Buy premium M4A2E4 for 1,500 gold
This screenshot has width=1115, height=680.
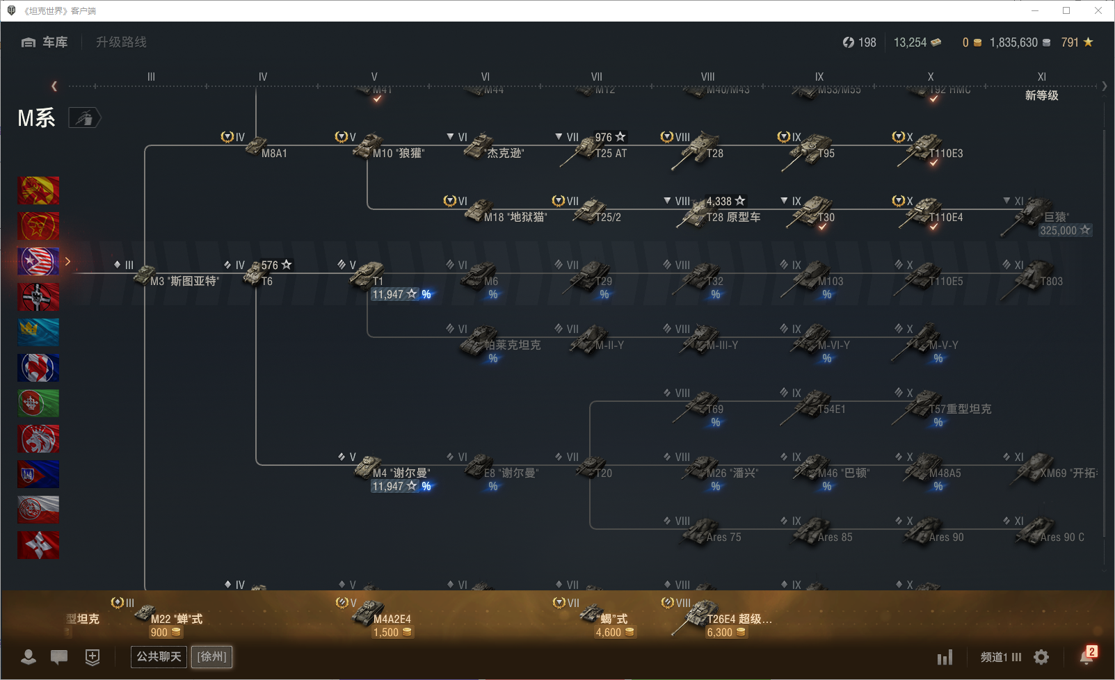(x=393, y=633)
